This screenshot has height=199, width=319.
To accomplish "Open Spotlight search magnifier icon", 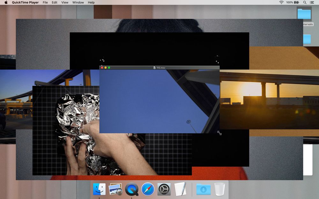I will pyautogui.click(x=305, y=3).
